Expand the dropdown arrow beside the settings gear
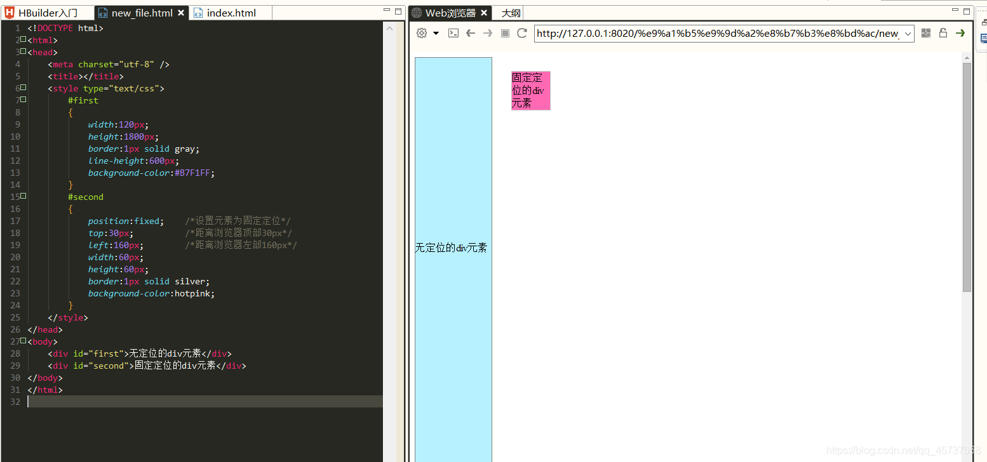This screenshot has height=462, width=987. click(x=436, y=33)
